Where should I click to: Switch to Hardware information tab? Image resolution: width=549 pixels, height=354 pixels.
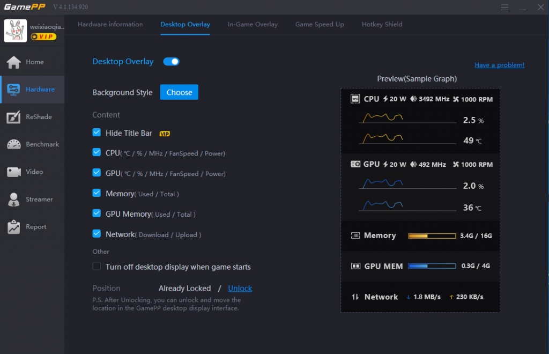(x=110, y=25)
